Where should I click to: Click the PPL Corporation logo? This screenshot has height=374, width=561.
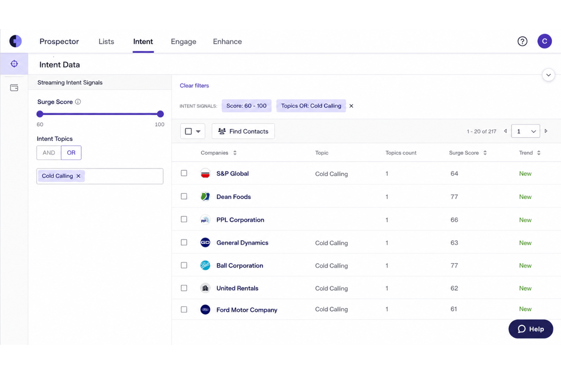point(205,220)
